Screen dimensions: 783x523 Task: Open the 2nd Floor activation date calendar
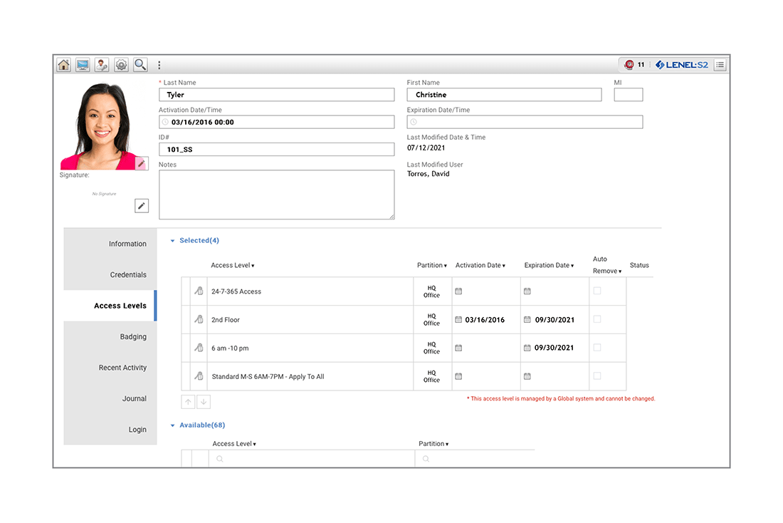pyautogui.click(x=458, y=320)
